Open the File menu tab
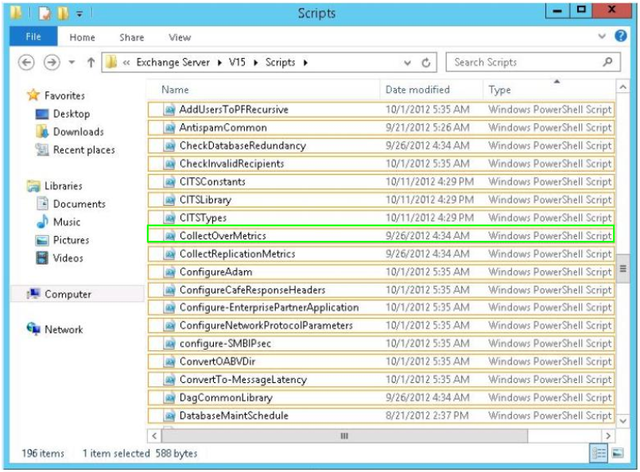 pyautogui.click(x=33, y=37)
